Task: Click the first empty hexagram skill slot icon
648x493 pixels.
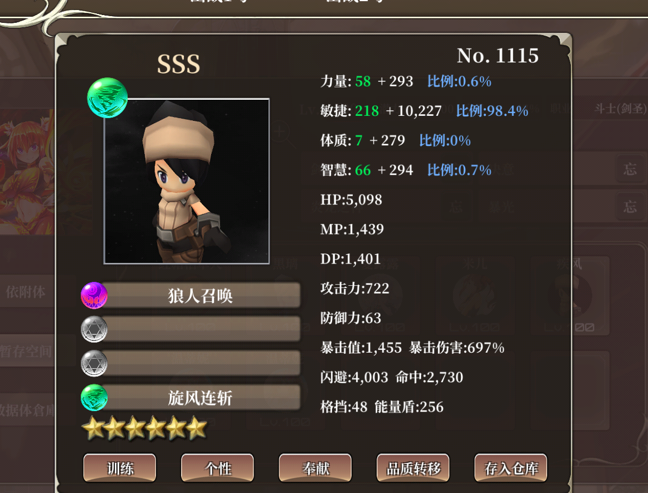Action: pyautogui.click(x=94, y=329)
